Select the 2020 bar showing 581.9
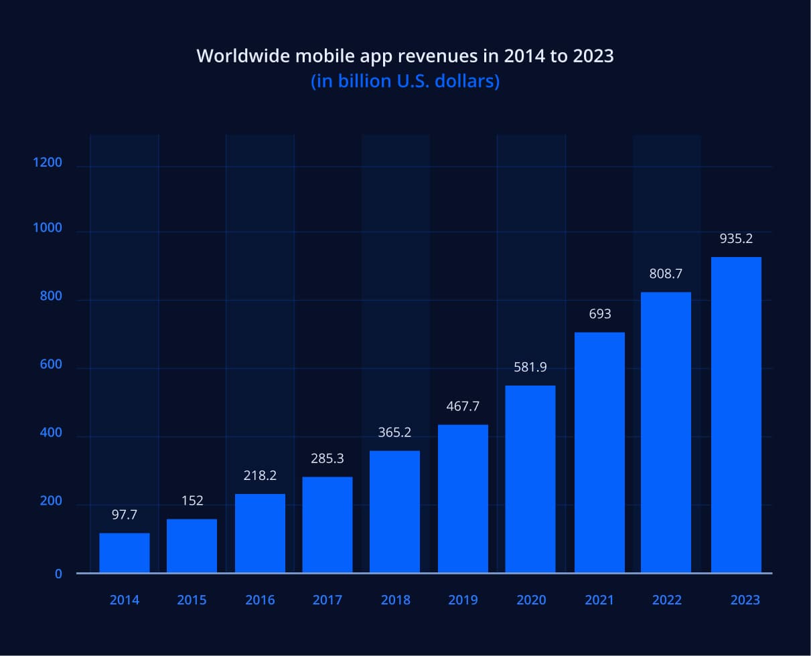 coord(531,479)
